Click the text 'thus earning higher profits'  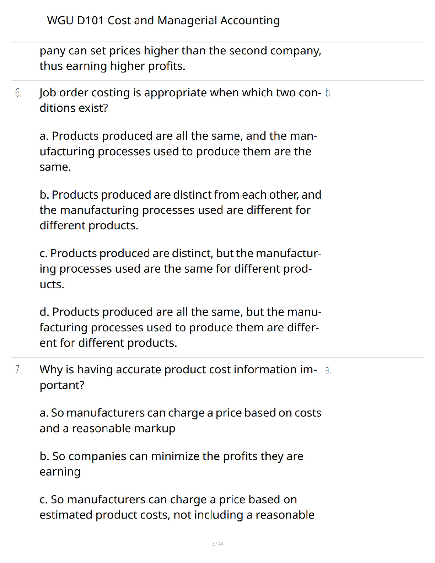(x=112, y=66)
